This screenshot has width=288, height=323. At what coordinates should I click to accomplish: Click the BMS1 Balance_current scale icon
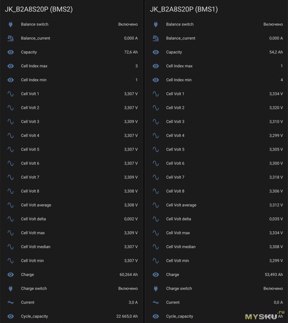pyautogui.click(x=156, y=38)
